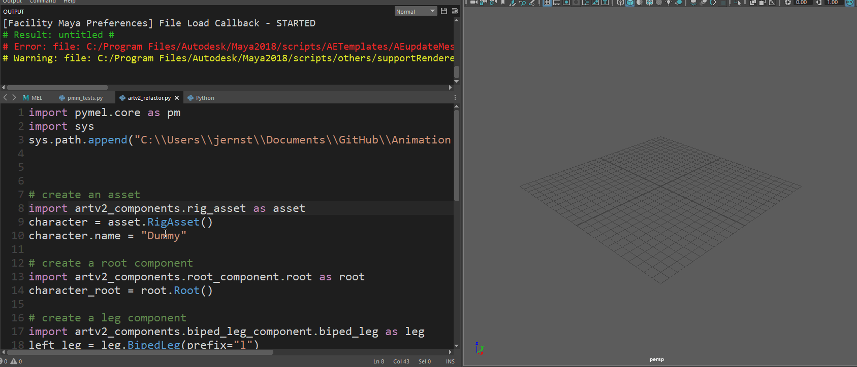This screenshot has width=857, height=367.
Task: Click line 9 character = asset.RigAsset()
Action: point(120,222)
